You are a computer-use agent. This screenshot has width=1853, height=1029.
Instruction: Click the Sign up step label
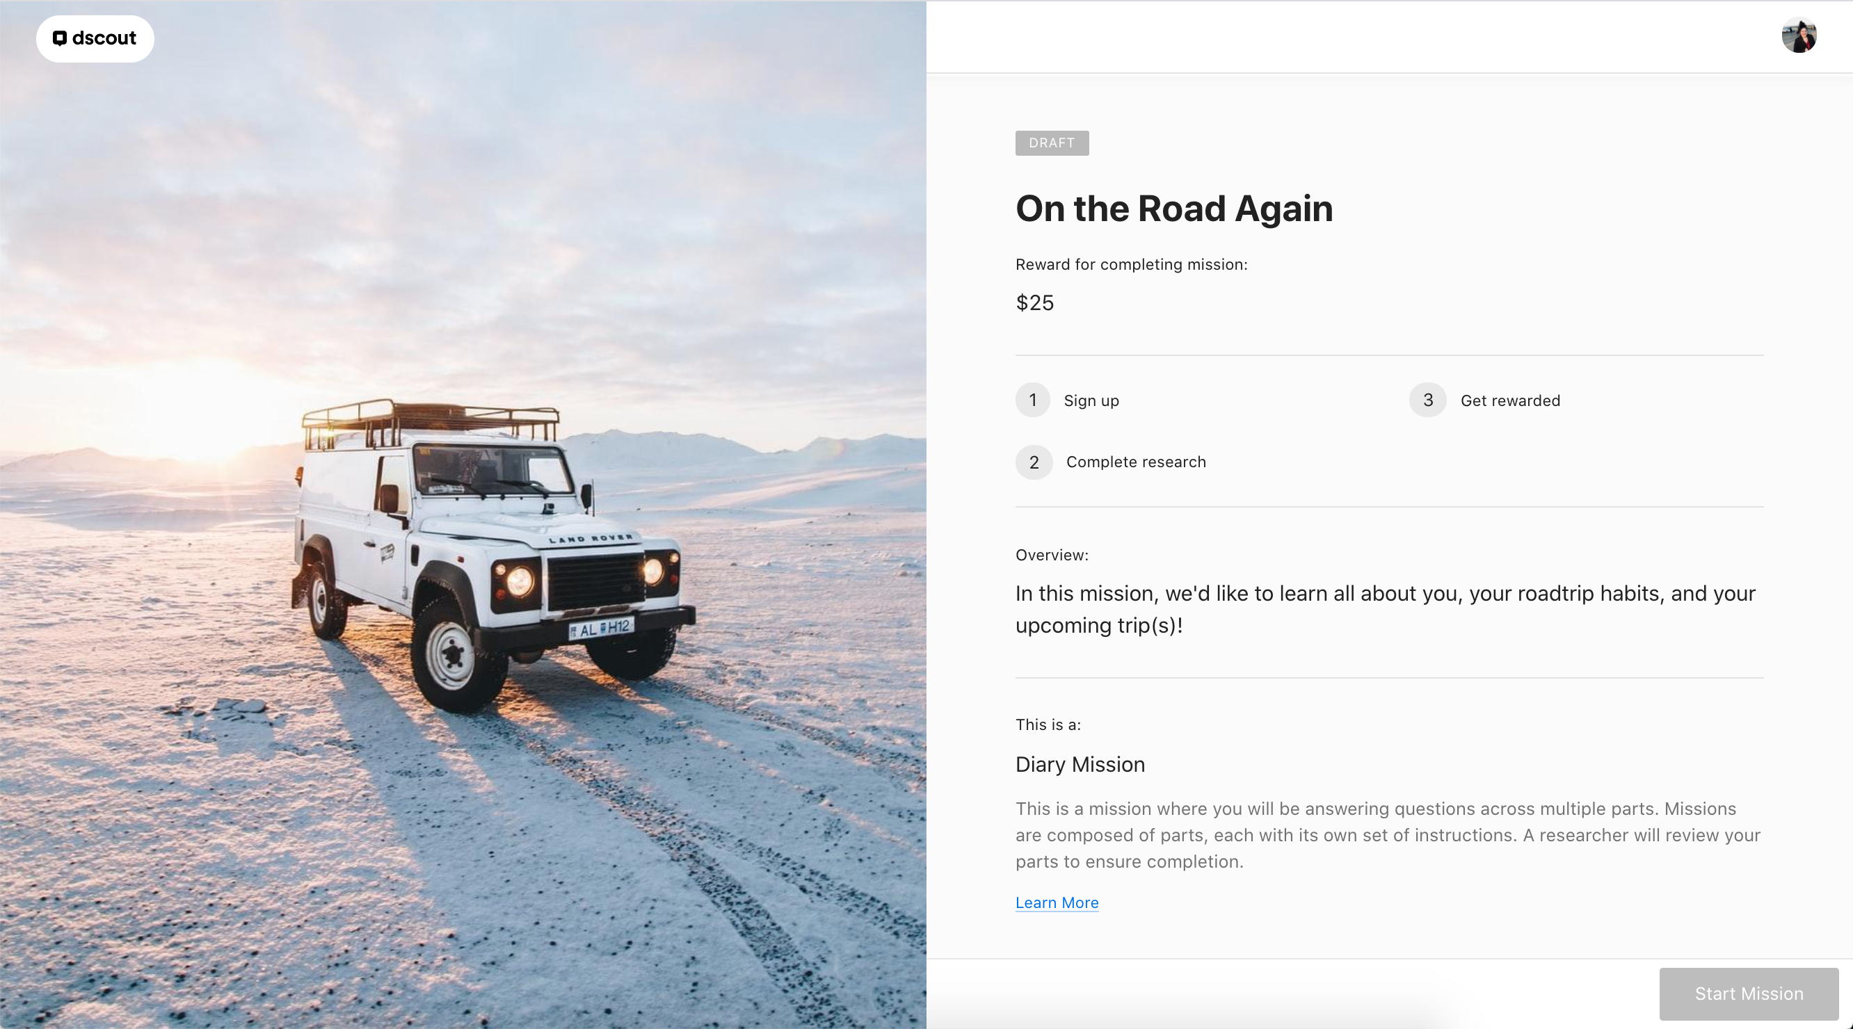[x=1091, y=400]
